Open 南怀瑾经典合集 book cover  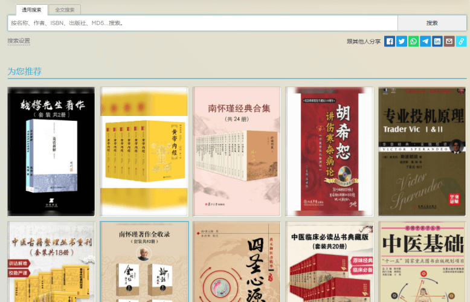[x=237, y=152]
